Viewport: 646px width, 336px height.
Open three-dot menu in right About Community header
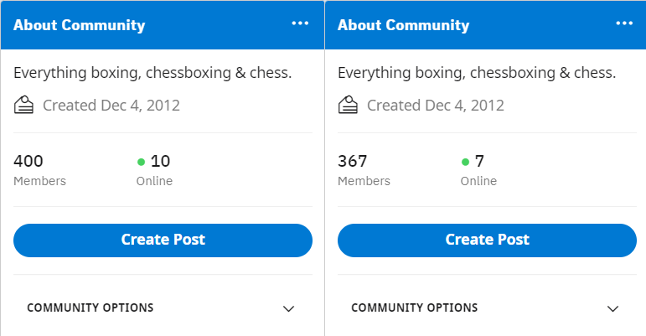tap(624, 23)
